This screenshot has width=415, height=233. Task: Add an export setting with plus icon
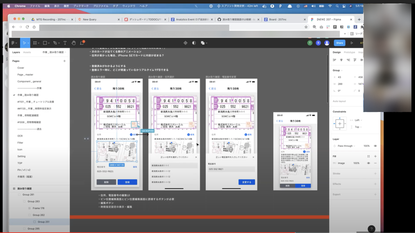(375, 195)
